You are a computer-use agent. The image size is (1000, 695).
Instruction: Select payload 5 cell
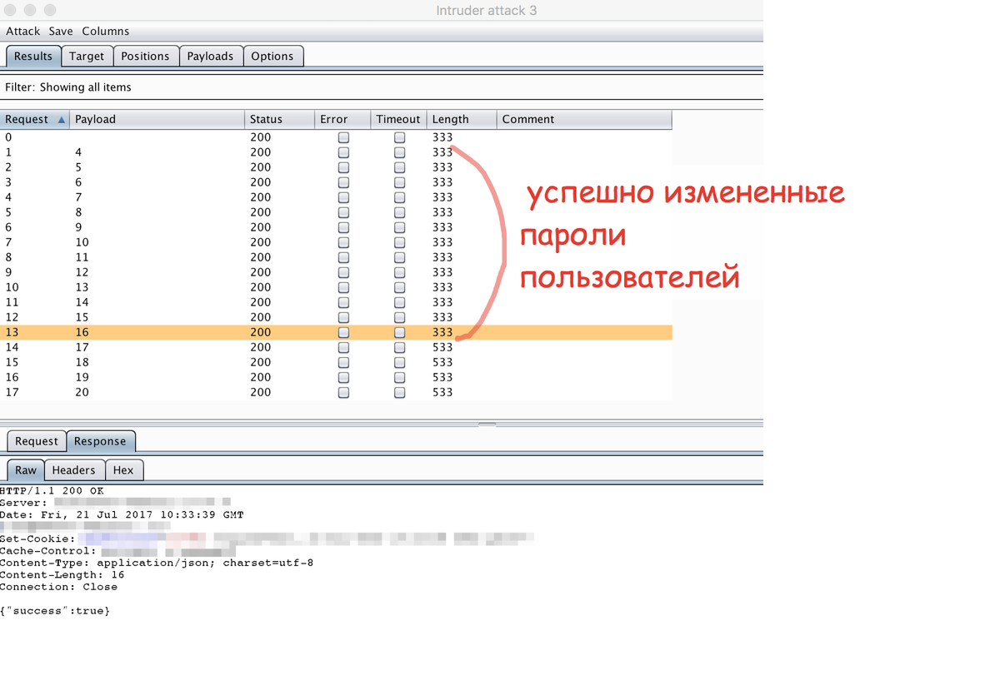pos(78,167)
